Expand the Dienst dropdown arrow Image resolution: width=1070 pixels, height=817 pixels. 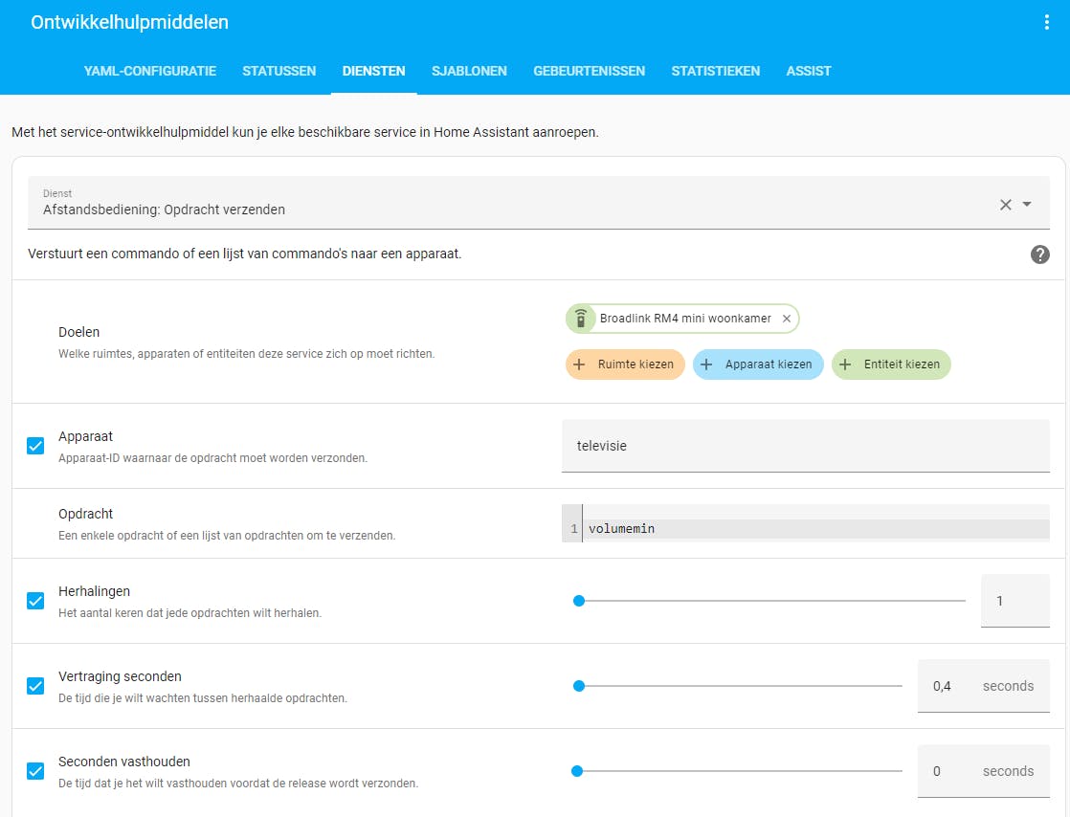click(x=1027, y=204)
